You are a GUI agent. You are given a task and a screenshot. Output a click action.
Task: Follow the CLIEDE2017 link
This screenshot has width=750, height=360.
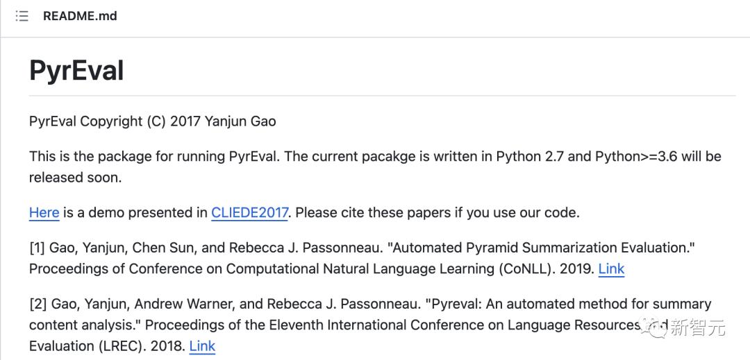coord(249,213)
